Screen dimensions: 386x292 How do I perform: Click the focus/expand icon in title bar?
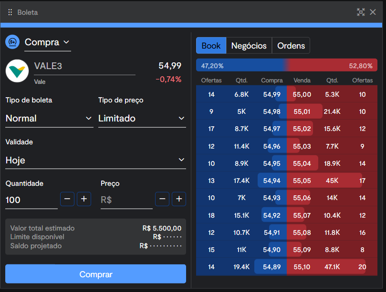[361, 12]
